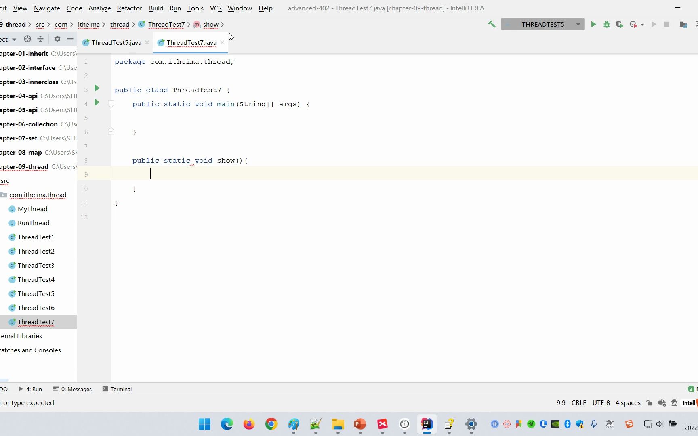Collapse all in project panel

click(x=40, y=39)
